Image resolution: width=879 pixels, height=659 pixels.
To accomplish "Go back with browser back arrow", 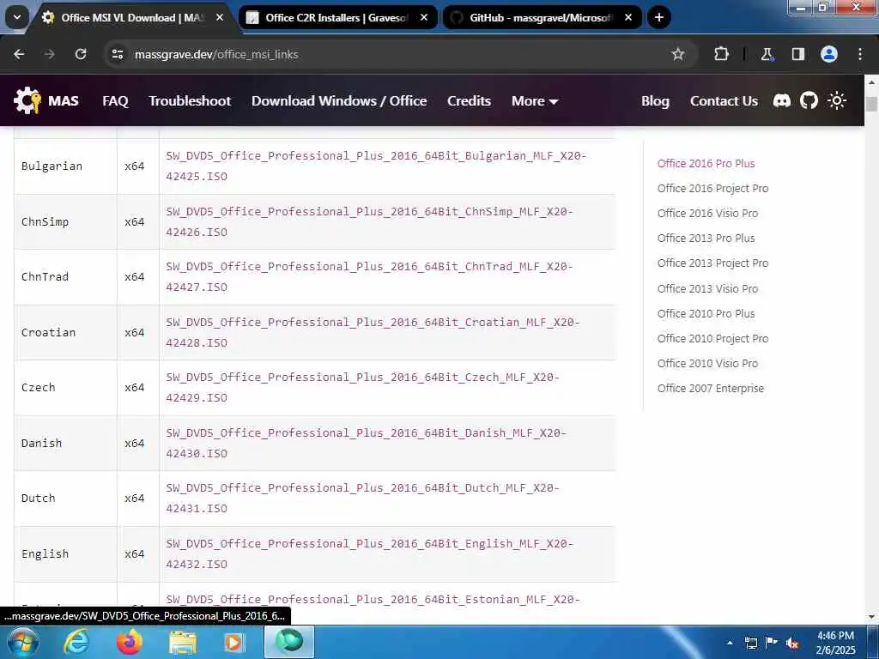I will [x=19, y=54].
